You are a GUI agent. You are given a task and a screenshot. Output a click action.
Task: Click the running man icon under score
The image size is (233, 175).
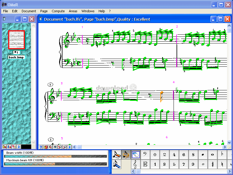[x=70, y=147]
